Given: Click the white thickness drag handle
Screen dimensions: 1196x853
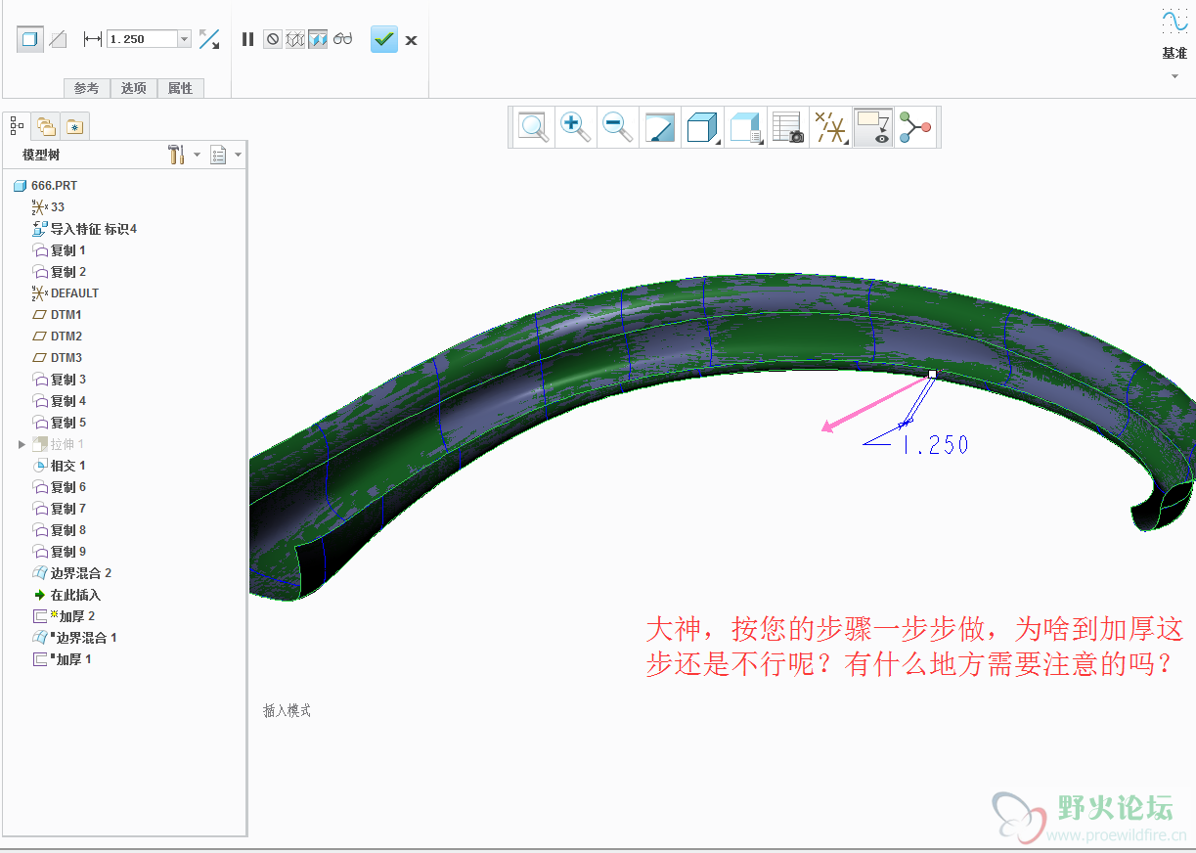Looking at the screenshot, I should (933, 374).
